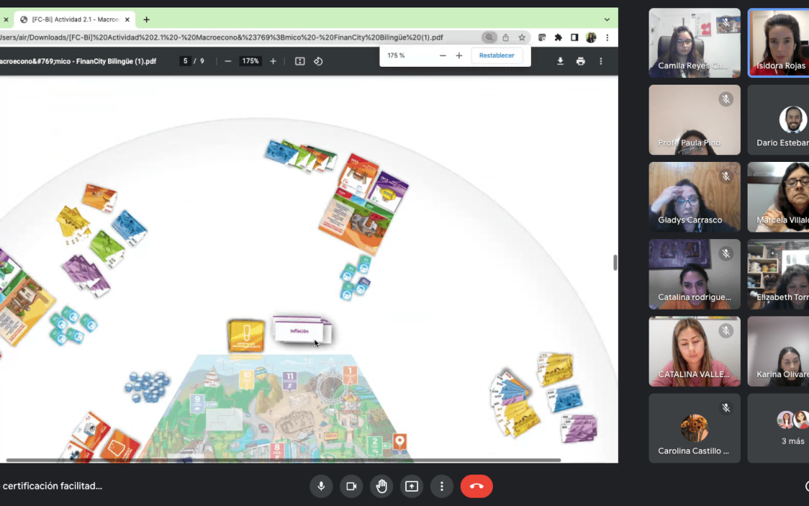Click the zoom magnifier icon in address bar
This screenshot has height=506, width=809.
(489, 37)
